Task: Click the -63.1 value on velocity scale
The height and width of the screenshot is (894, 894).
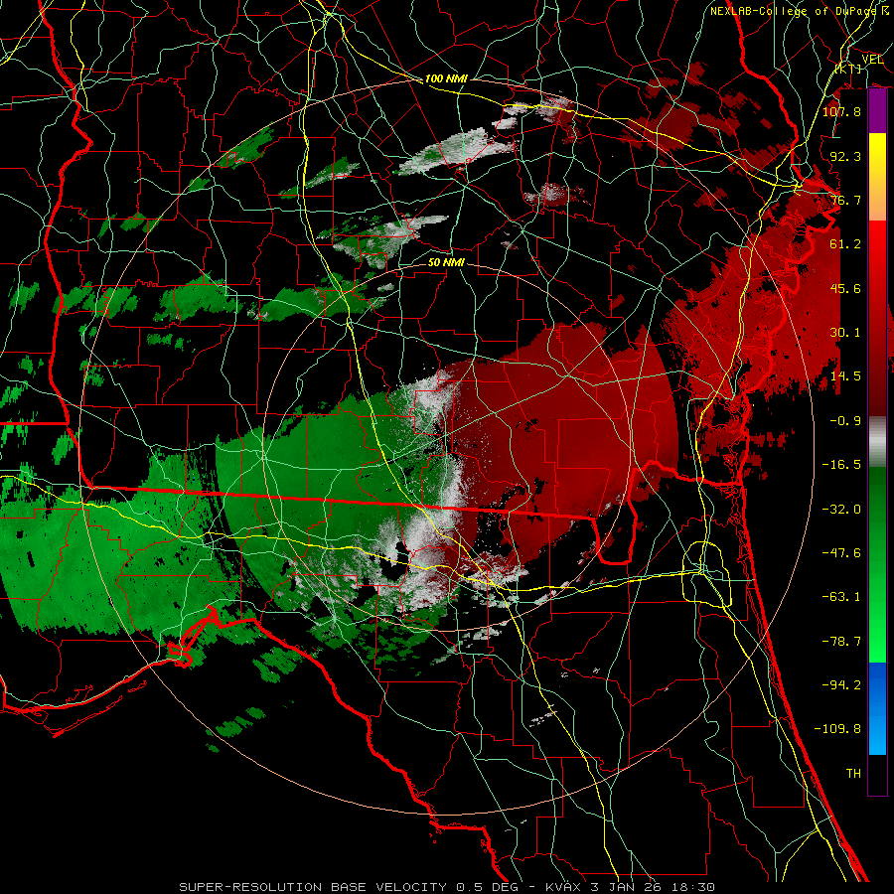Action: click(x=841, y=597)
